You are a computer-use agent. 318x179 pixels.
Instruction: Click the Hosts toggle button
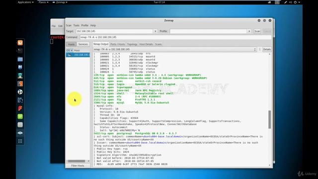[x=71, y=44]
